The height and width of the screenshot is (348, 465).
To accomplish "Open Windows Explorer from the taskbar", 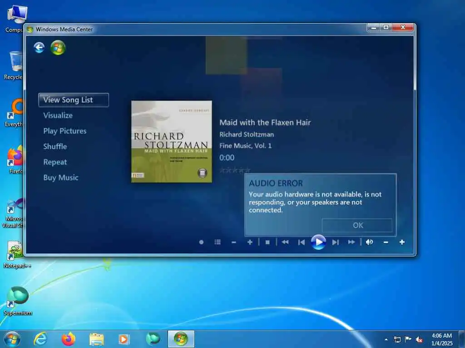I will click(x=97, y=339).
